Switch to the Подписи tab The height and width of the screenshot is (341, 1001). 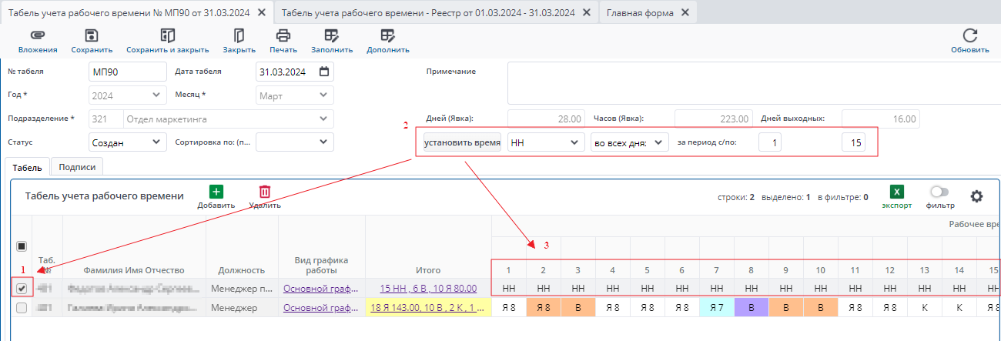[77, 167]
